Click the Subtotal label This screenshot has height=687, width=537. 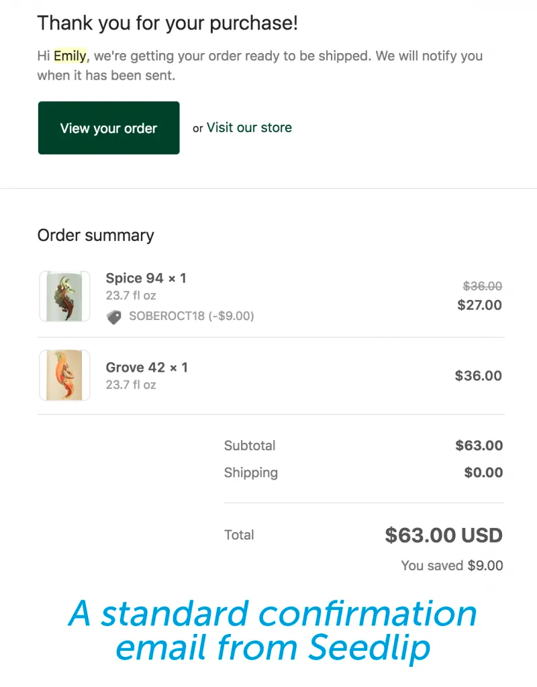pyautogui.click(x=250, y=445)
